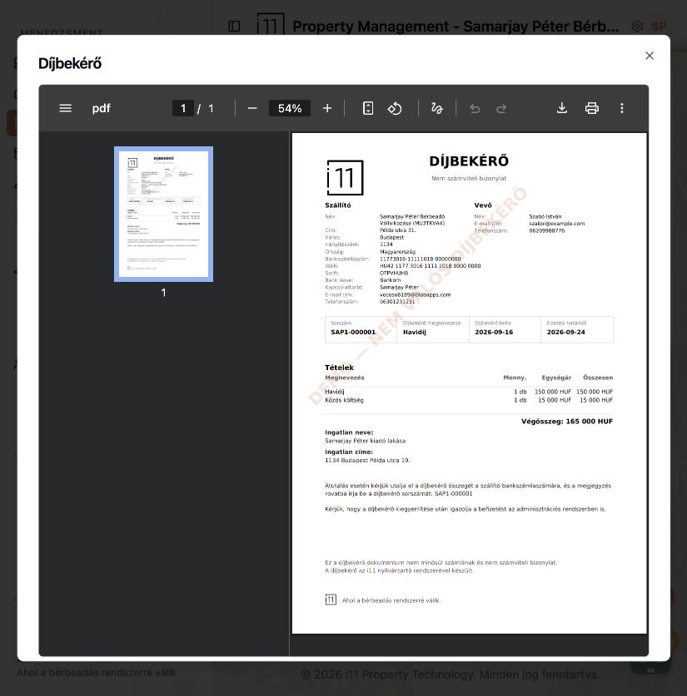Click the DÍJBEKÉRŐ document title
687x696 pixels.
[469, 161]
